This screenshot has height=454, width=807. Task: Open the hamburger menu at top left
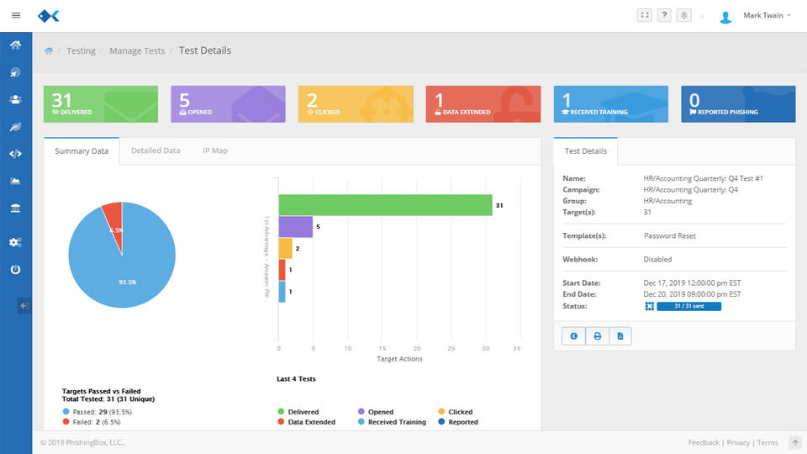click(x=15, y=15)
